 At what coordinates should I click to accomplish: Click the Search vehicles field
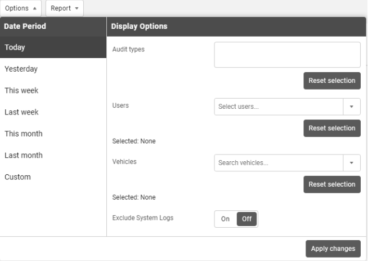tap(279, 163)
